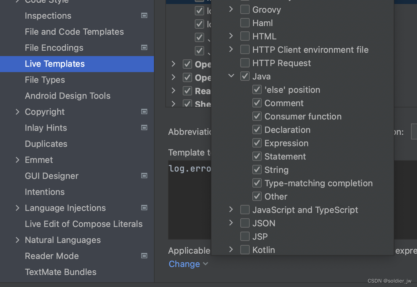
Task: Expand the Emmet settings section
Action: [x=18, y=160]
